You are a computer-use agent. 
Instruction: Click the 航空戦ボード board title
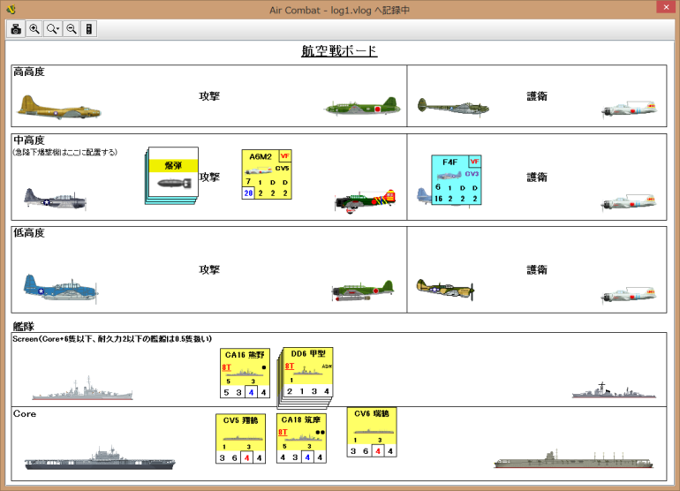pos(339,51)
